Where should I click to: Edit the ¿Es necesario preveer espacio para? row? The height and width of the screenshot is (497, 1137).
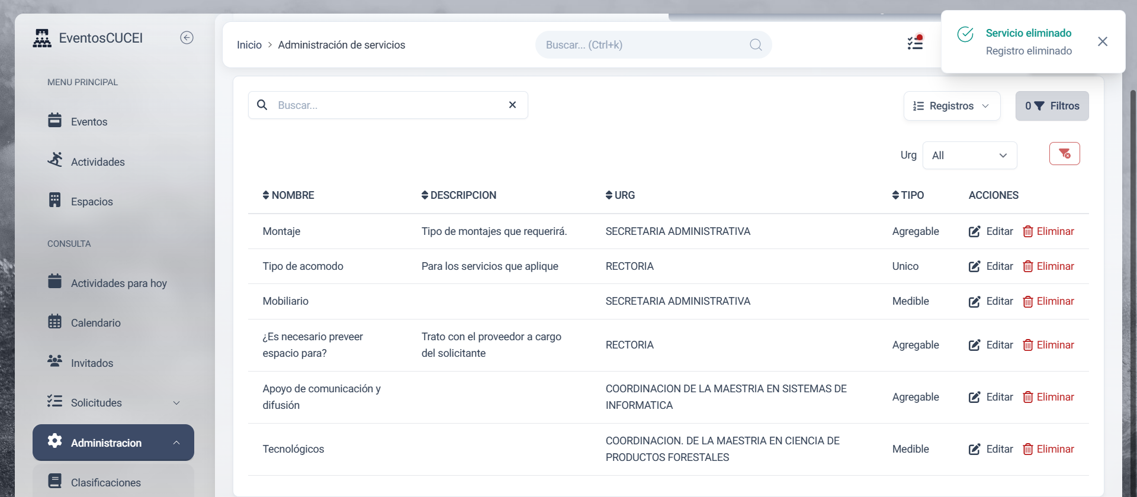pos(991,345)
